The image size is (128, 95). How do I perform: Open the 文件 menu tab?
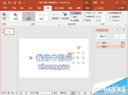[5, 8]
